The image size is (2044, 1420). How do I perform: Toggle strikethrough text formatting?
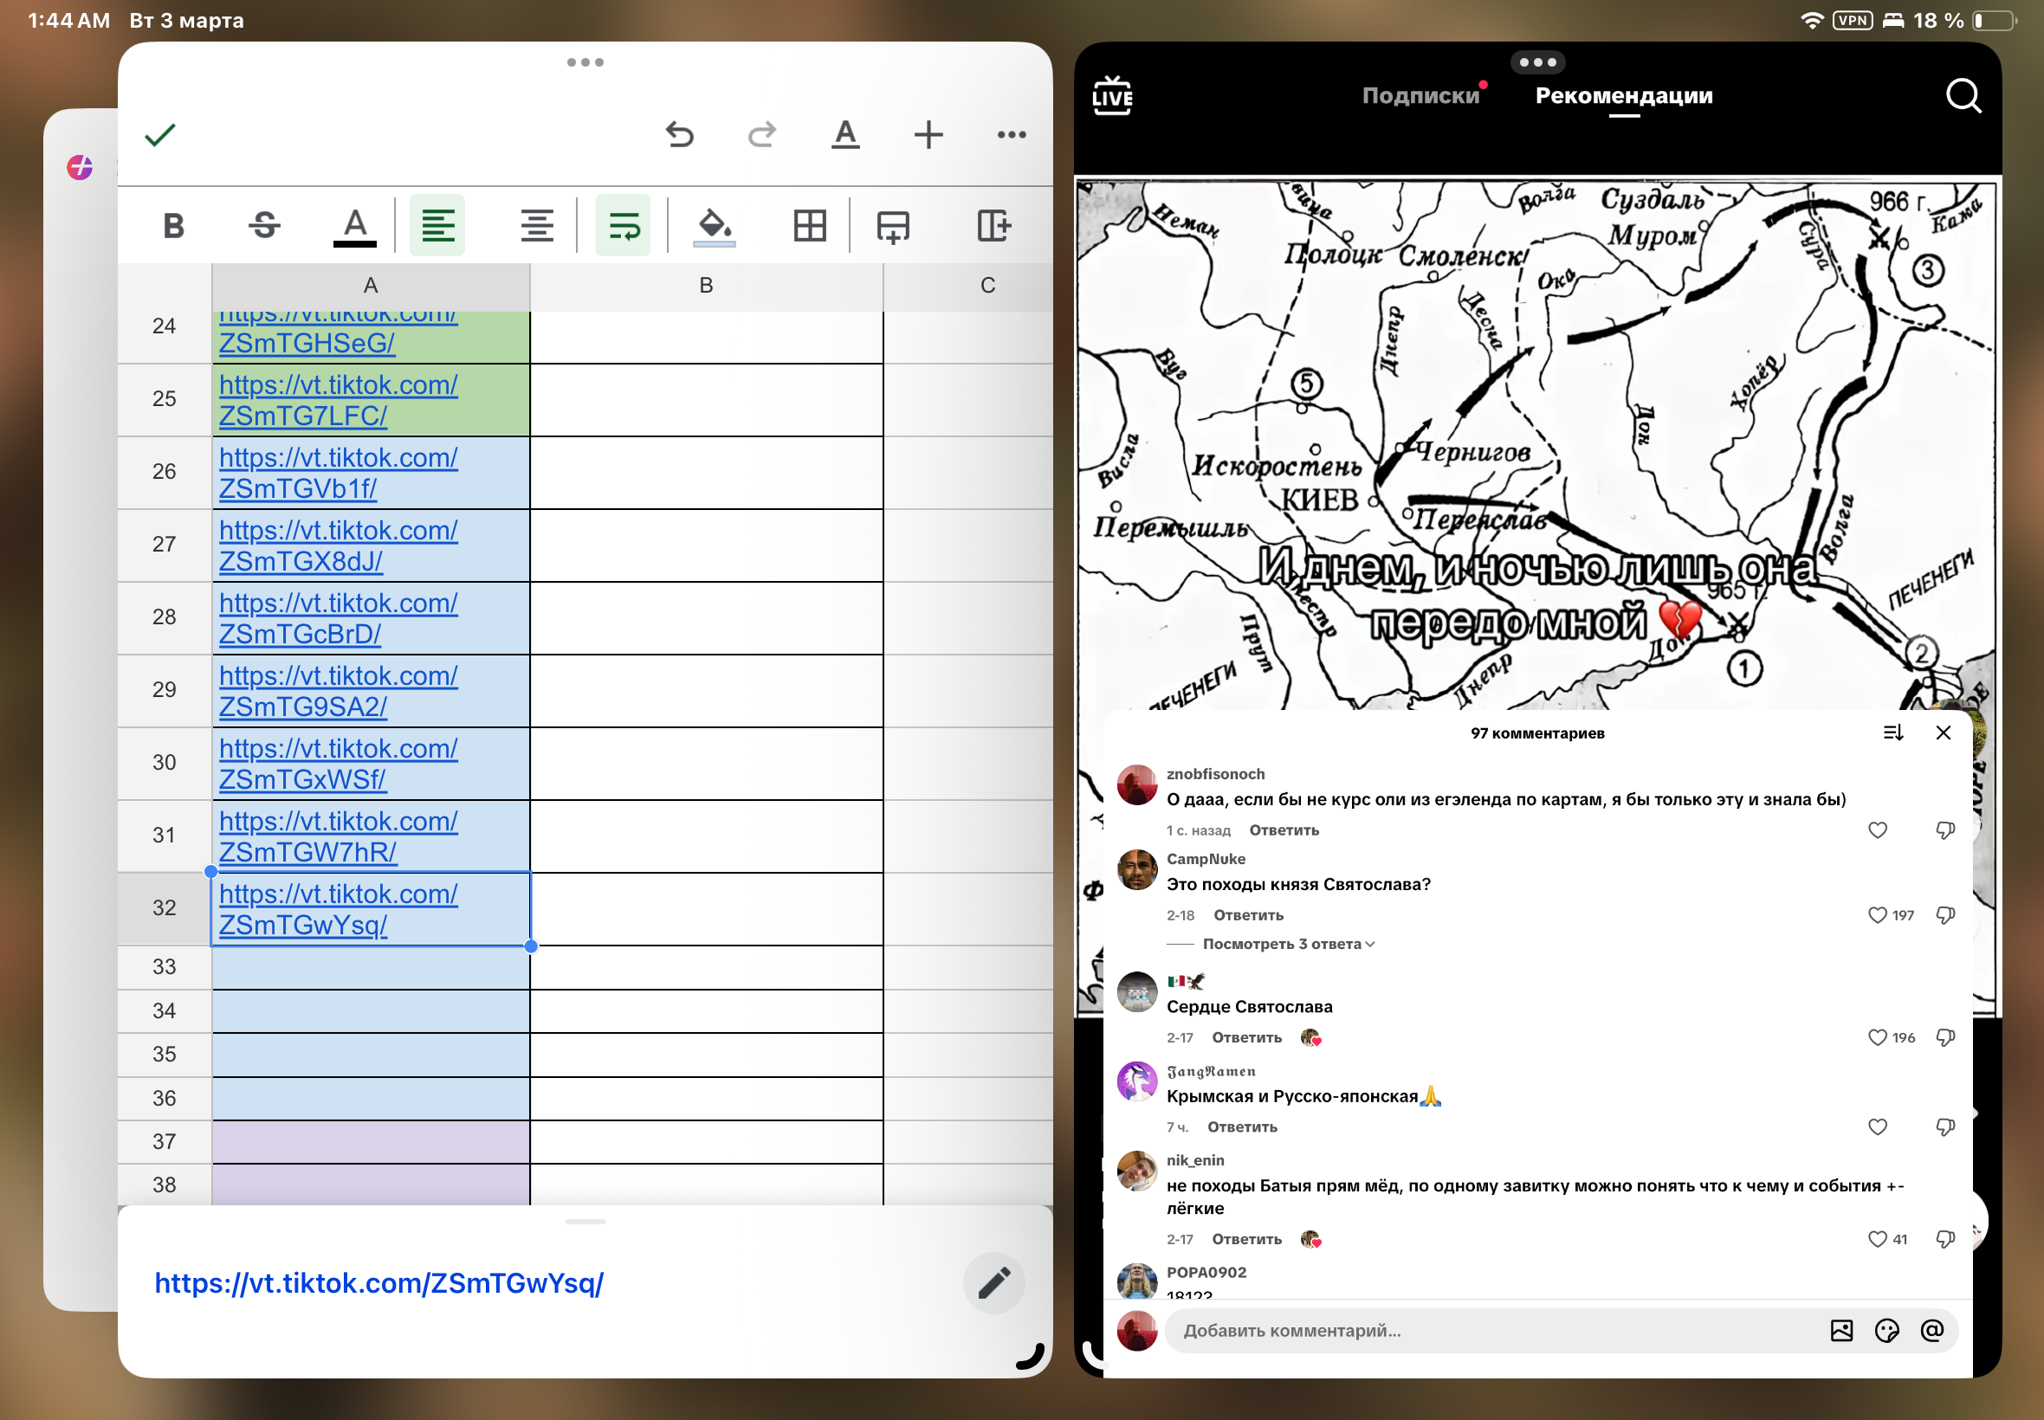click(264, 226)
